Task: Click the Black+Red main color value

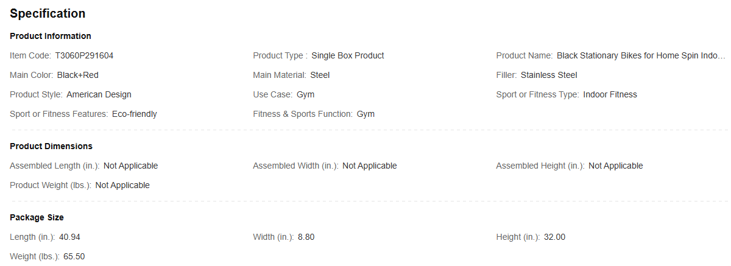Action: pyautogui.click(x=77, y=75)
